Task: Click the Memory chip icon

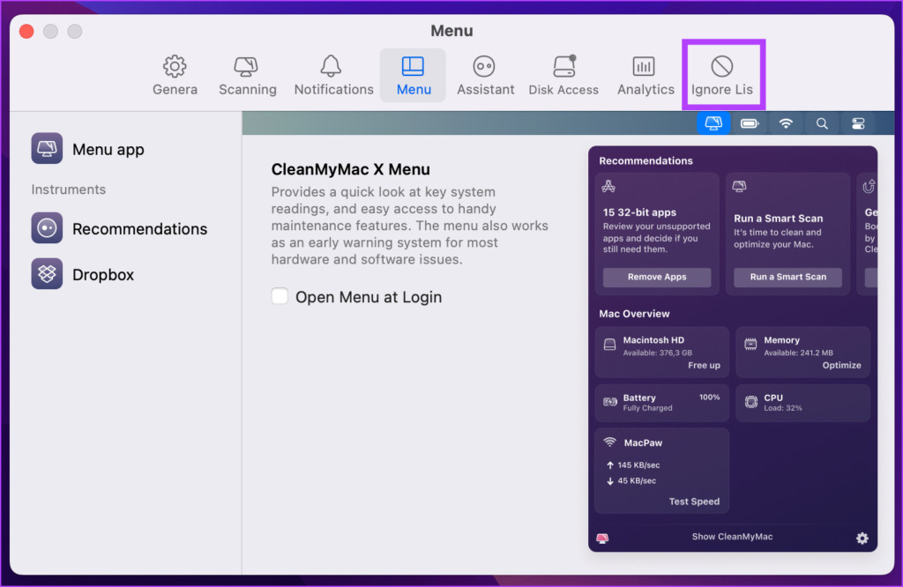Action: click(x=750, y=345)
